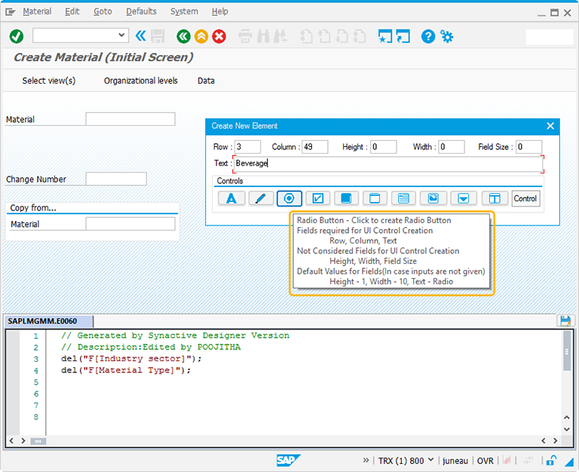Image resolution: width=579 pixels, height=472 pixels.
Task: Select the Group Box control icon
Action: click(x=375, y=198)
